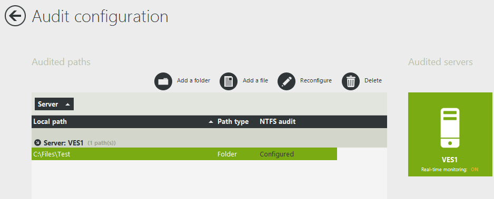
Task: Select the C:\Files\Test path row
Action: click(184, 154)
